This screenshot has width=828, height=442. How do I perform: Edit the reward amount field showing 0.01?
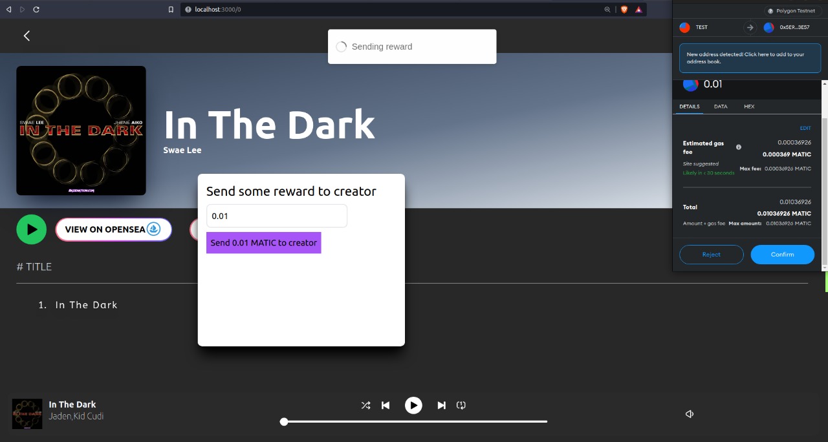tap(277, 216)
